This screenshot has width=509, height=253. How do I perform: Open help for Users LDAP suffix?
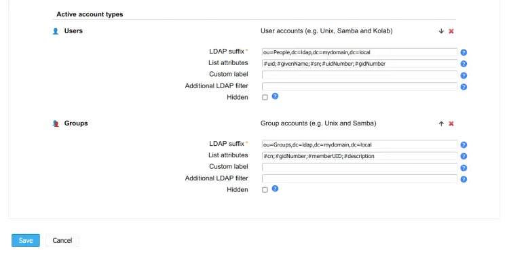tap(464, 52)
